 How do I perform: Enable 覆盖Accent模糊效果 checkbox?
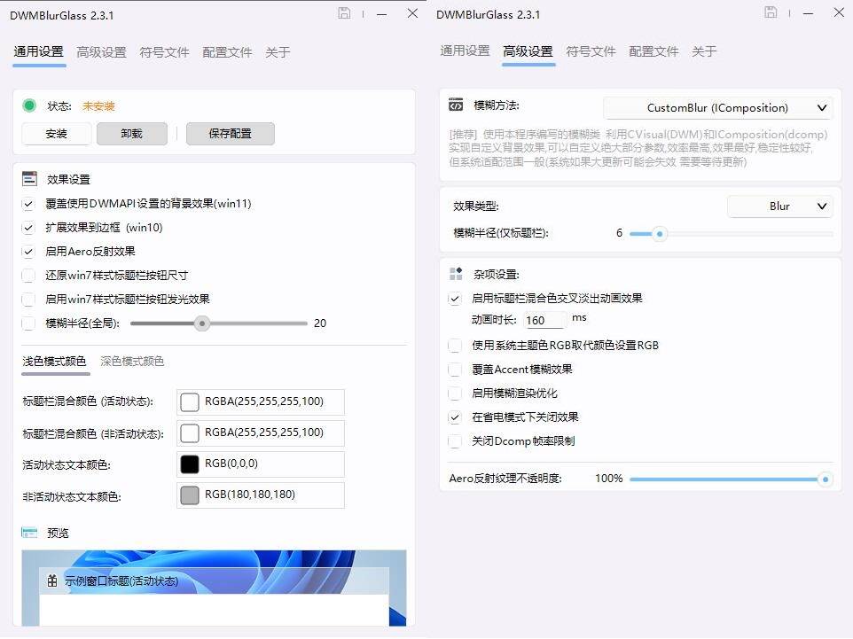point(455,370)
